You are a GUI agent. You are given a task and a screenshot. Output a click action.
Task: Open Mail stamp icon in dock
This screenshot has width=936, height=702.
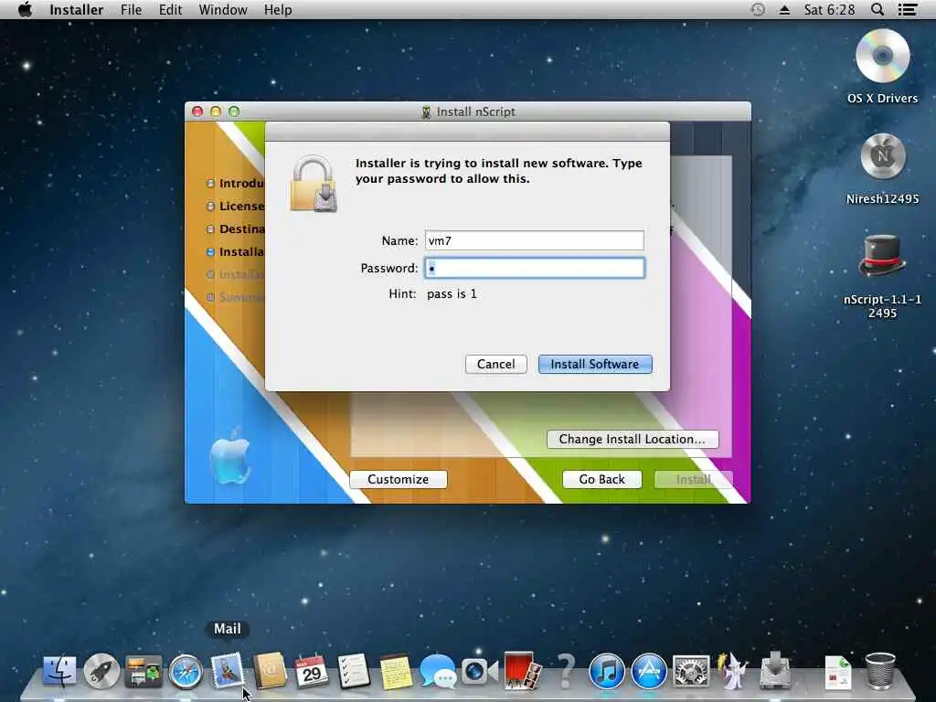[228, 670]
